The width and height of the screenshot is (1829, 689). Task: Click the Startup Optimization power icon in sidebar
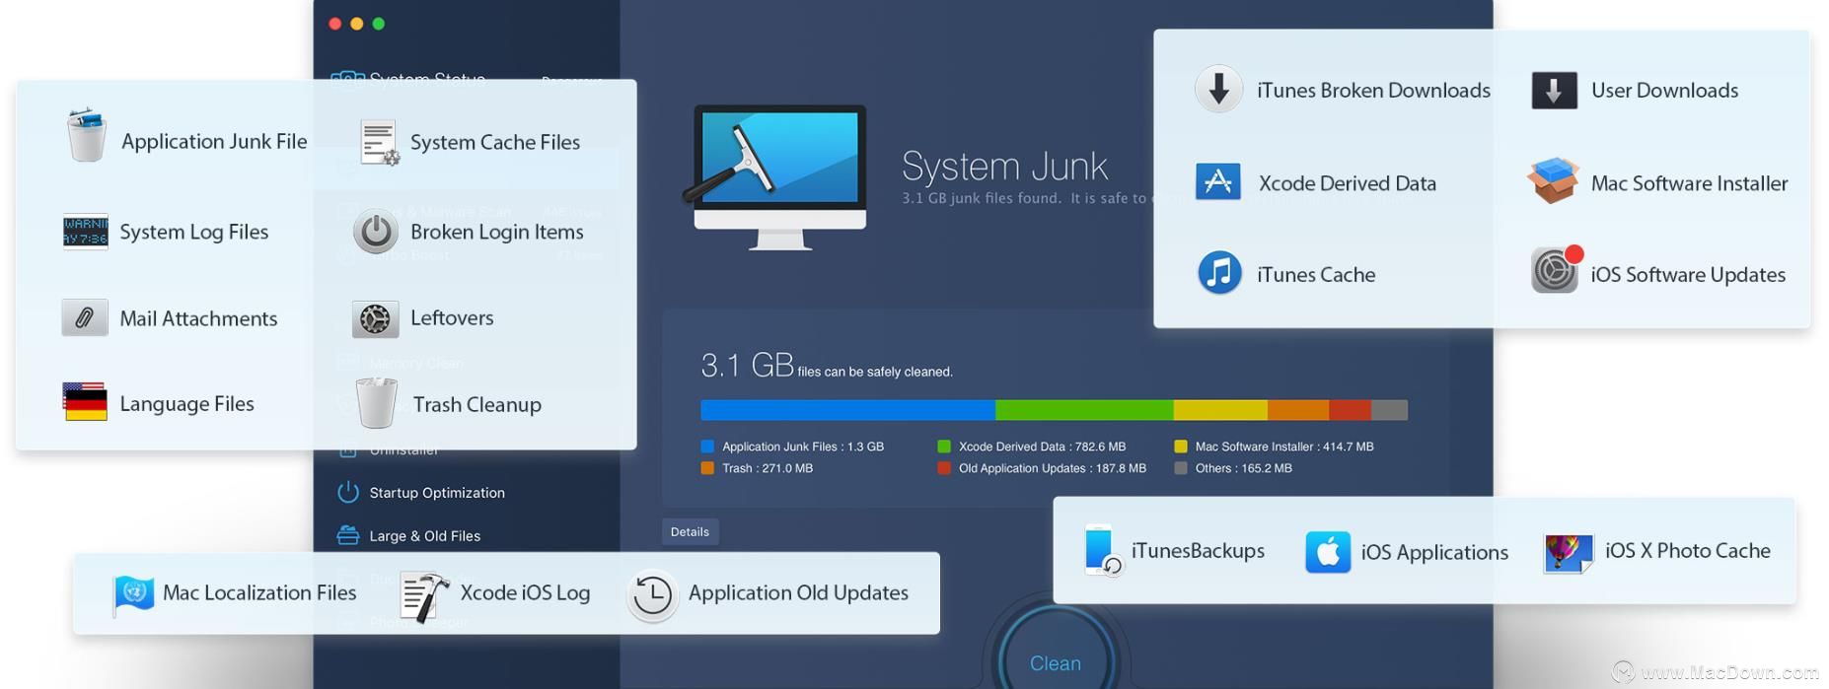pyautogui.click(x=347, y=492)
